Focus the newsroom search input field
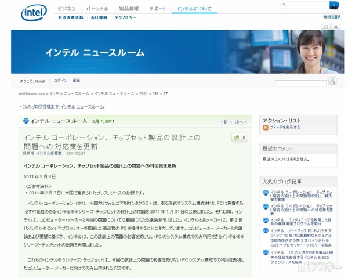 300,83
